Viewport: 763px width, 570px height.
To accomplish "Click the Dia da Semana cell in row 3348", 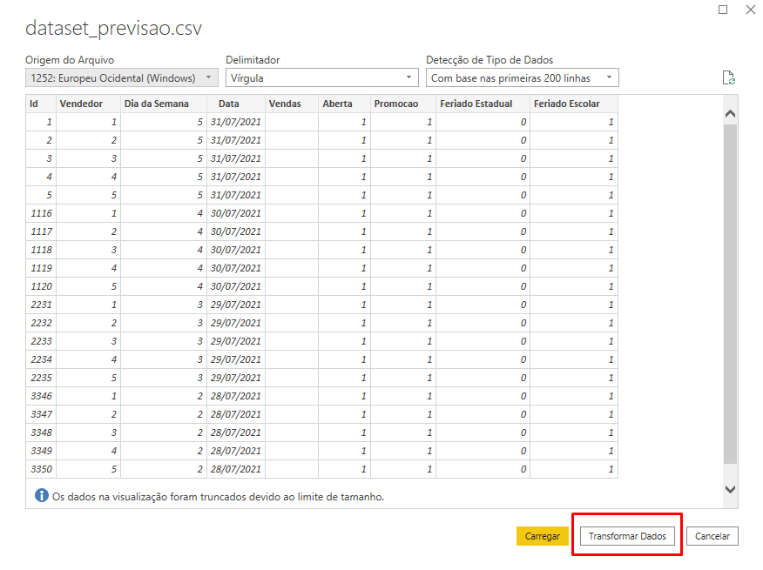I will [164, 433].
